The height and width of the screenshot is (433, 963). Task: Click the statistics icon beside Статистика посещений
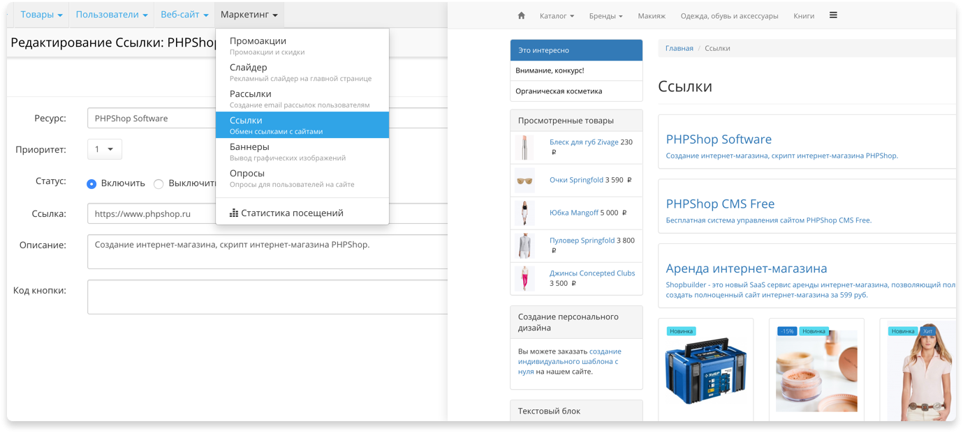point(234,213)
